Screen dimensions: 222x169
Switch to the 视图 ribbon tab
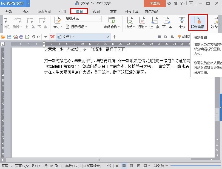(x=96, y=11)
